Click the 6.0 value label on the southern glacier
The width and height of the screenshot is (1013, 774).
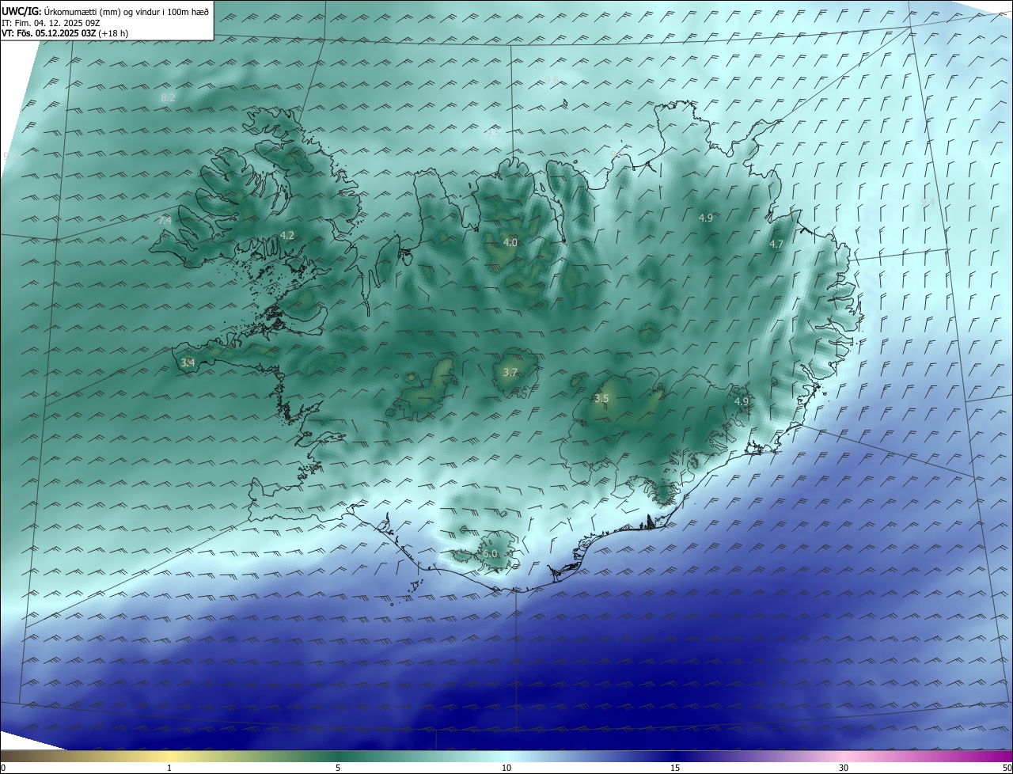491,554
